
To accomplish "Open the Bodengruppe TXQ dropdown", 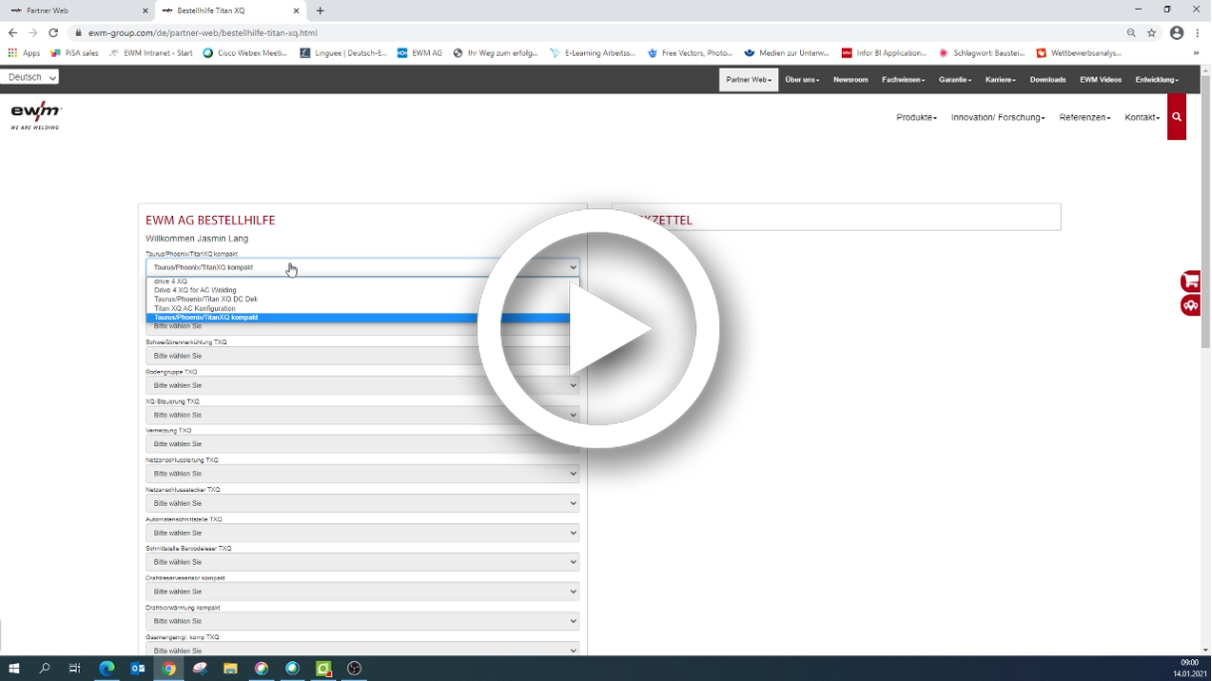I will [x=362, y=385].
